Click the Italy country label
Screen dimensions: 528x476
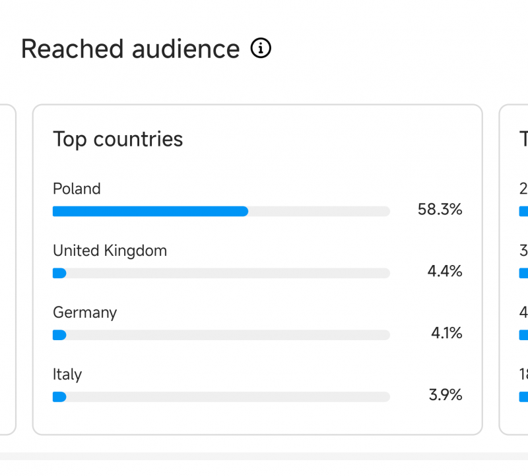point(67,374)
